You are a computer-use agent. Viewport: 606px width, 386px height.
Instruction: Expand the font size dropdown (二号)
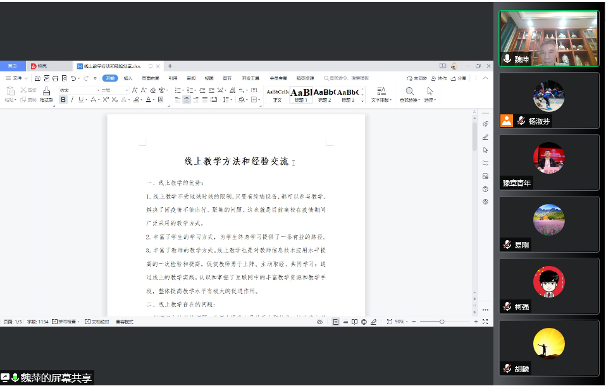pos(114,90)
